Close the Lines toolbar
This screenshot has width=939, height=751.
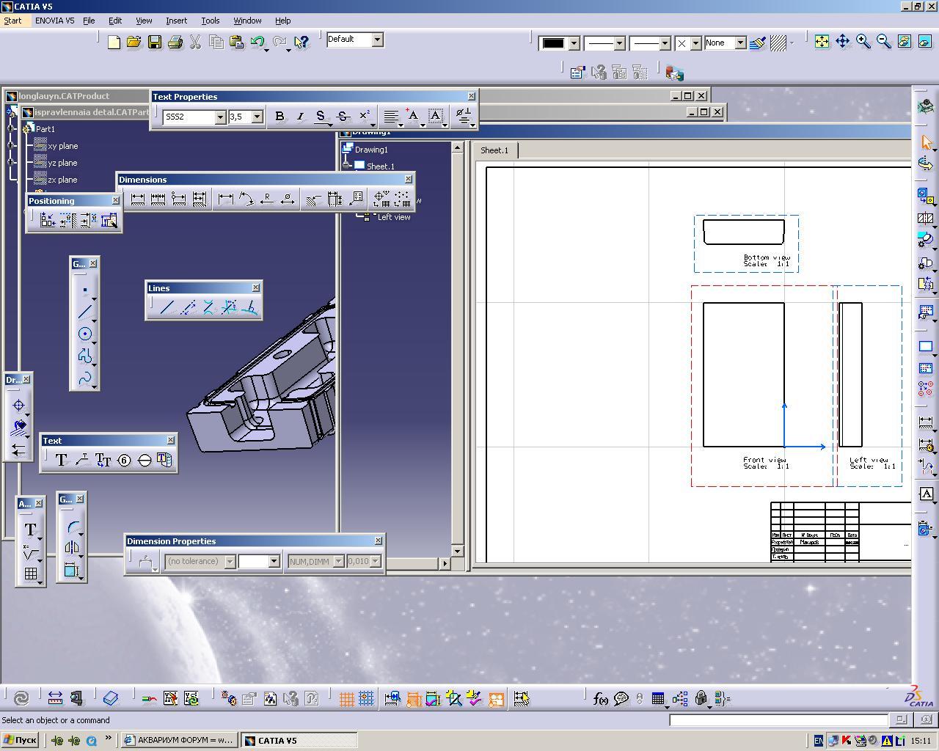(x=255, y=287)
